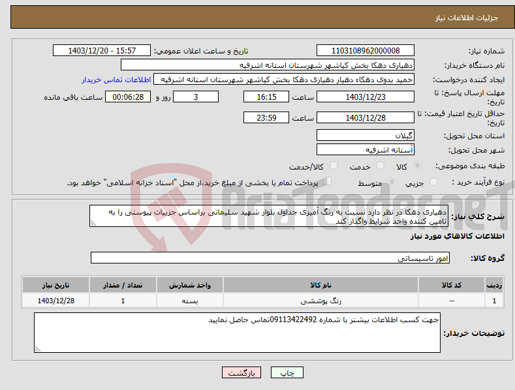
Task: Click the general need description text area
Action: [269, 216]
